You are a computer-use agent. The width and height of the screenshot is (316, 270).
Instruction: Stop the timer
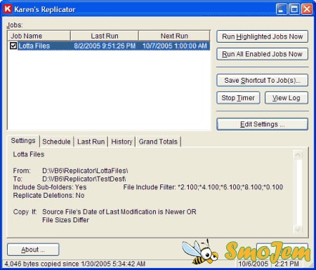coord(238,98)
